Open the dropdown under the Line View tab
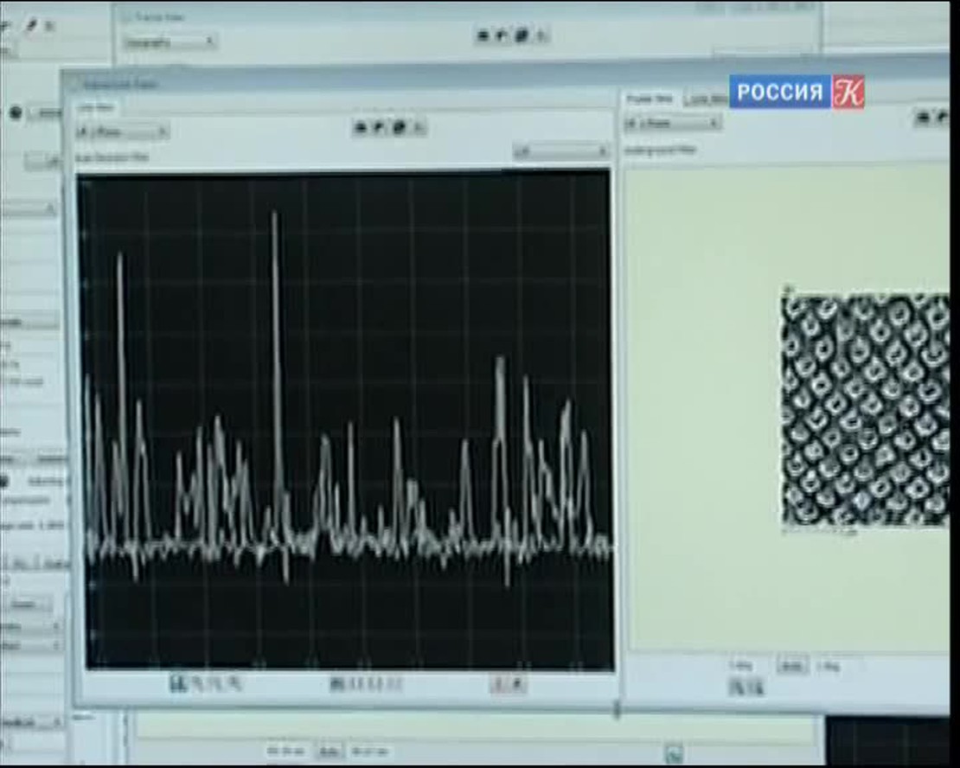The width and height of the screenshot is (960, 768). tap(123, 131)
